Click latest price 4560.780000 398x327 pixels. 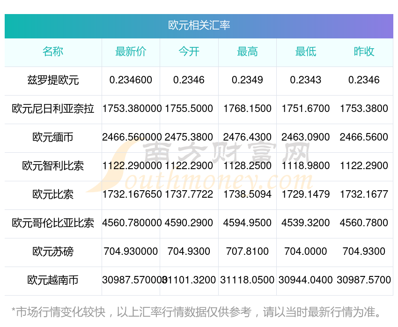(132, 223)
